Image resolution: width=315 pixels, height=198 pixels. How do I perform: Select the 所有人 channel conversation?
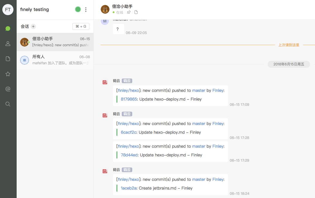pyautogui.click(x=55, y=60)
